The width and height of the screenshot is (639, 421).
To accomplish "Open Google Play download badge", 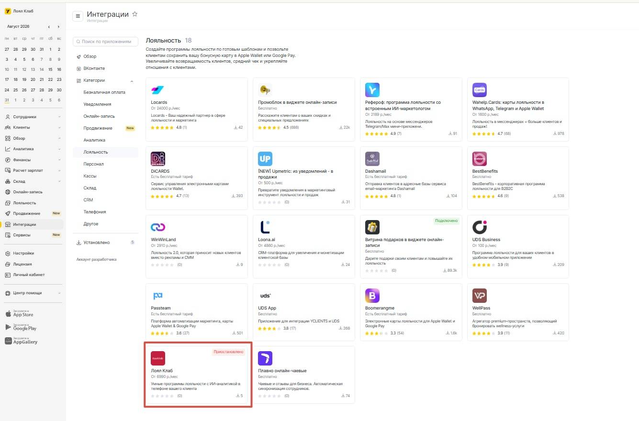I will coord(21,327).
